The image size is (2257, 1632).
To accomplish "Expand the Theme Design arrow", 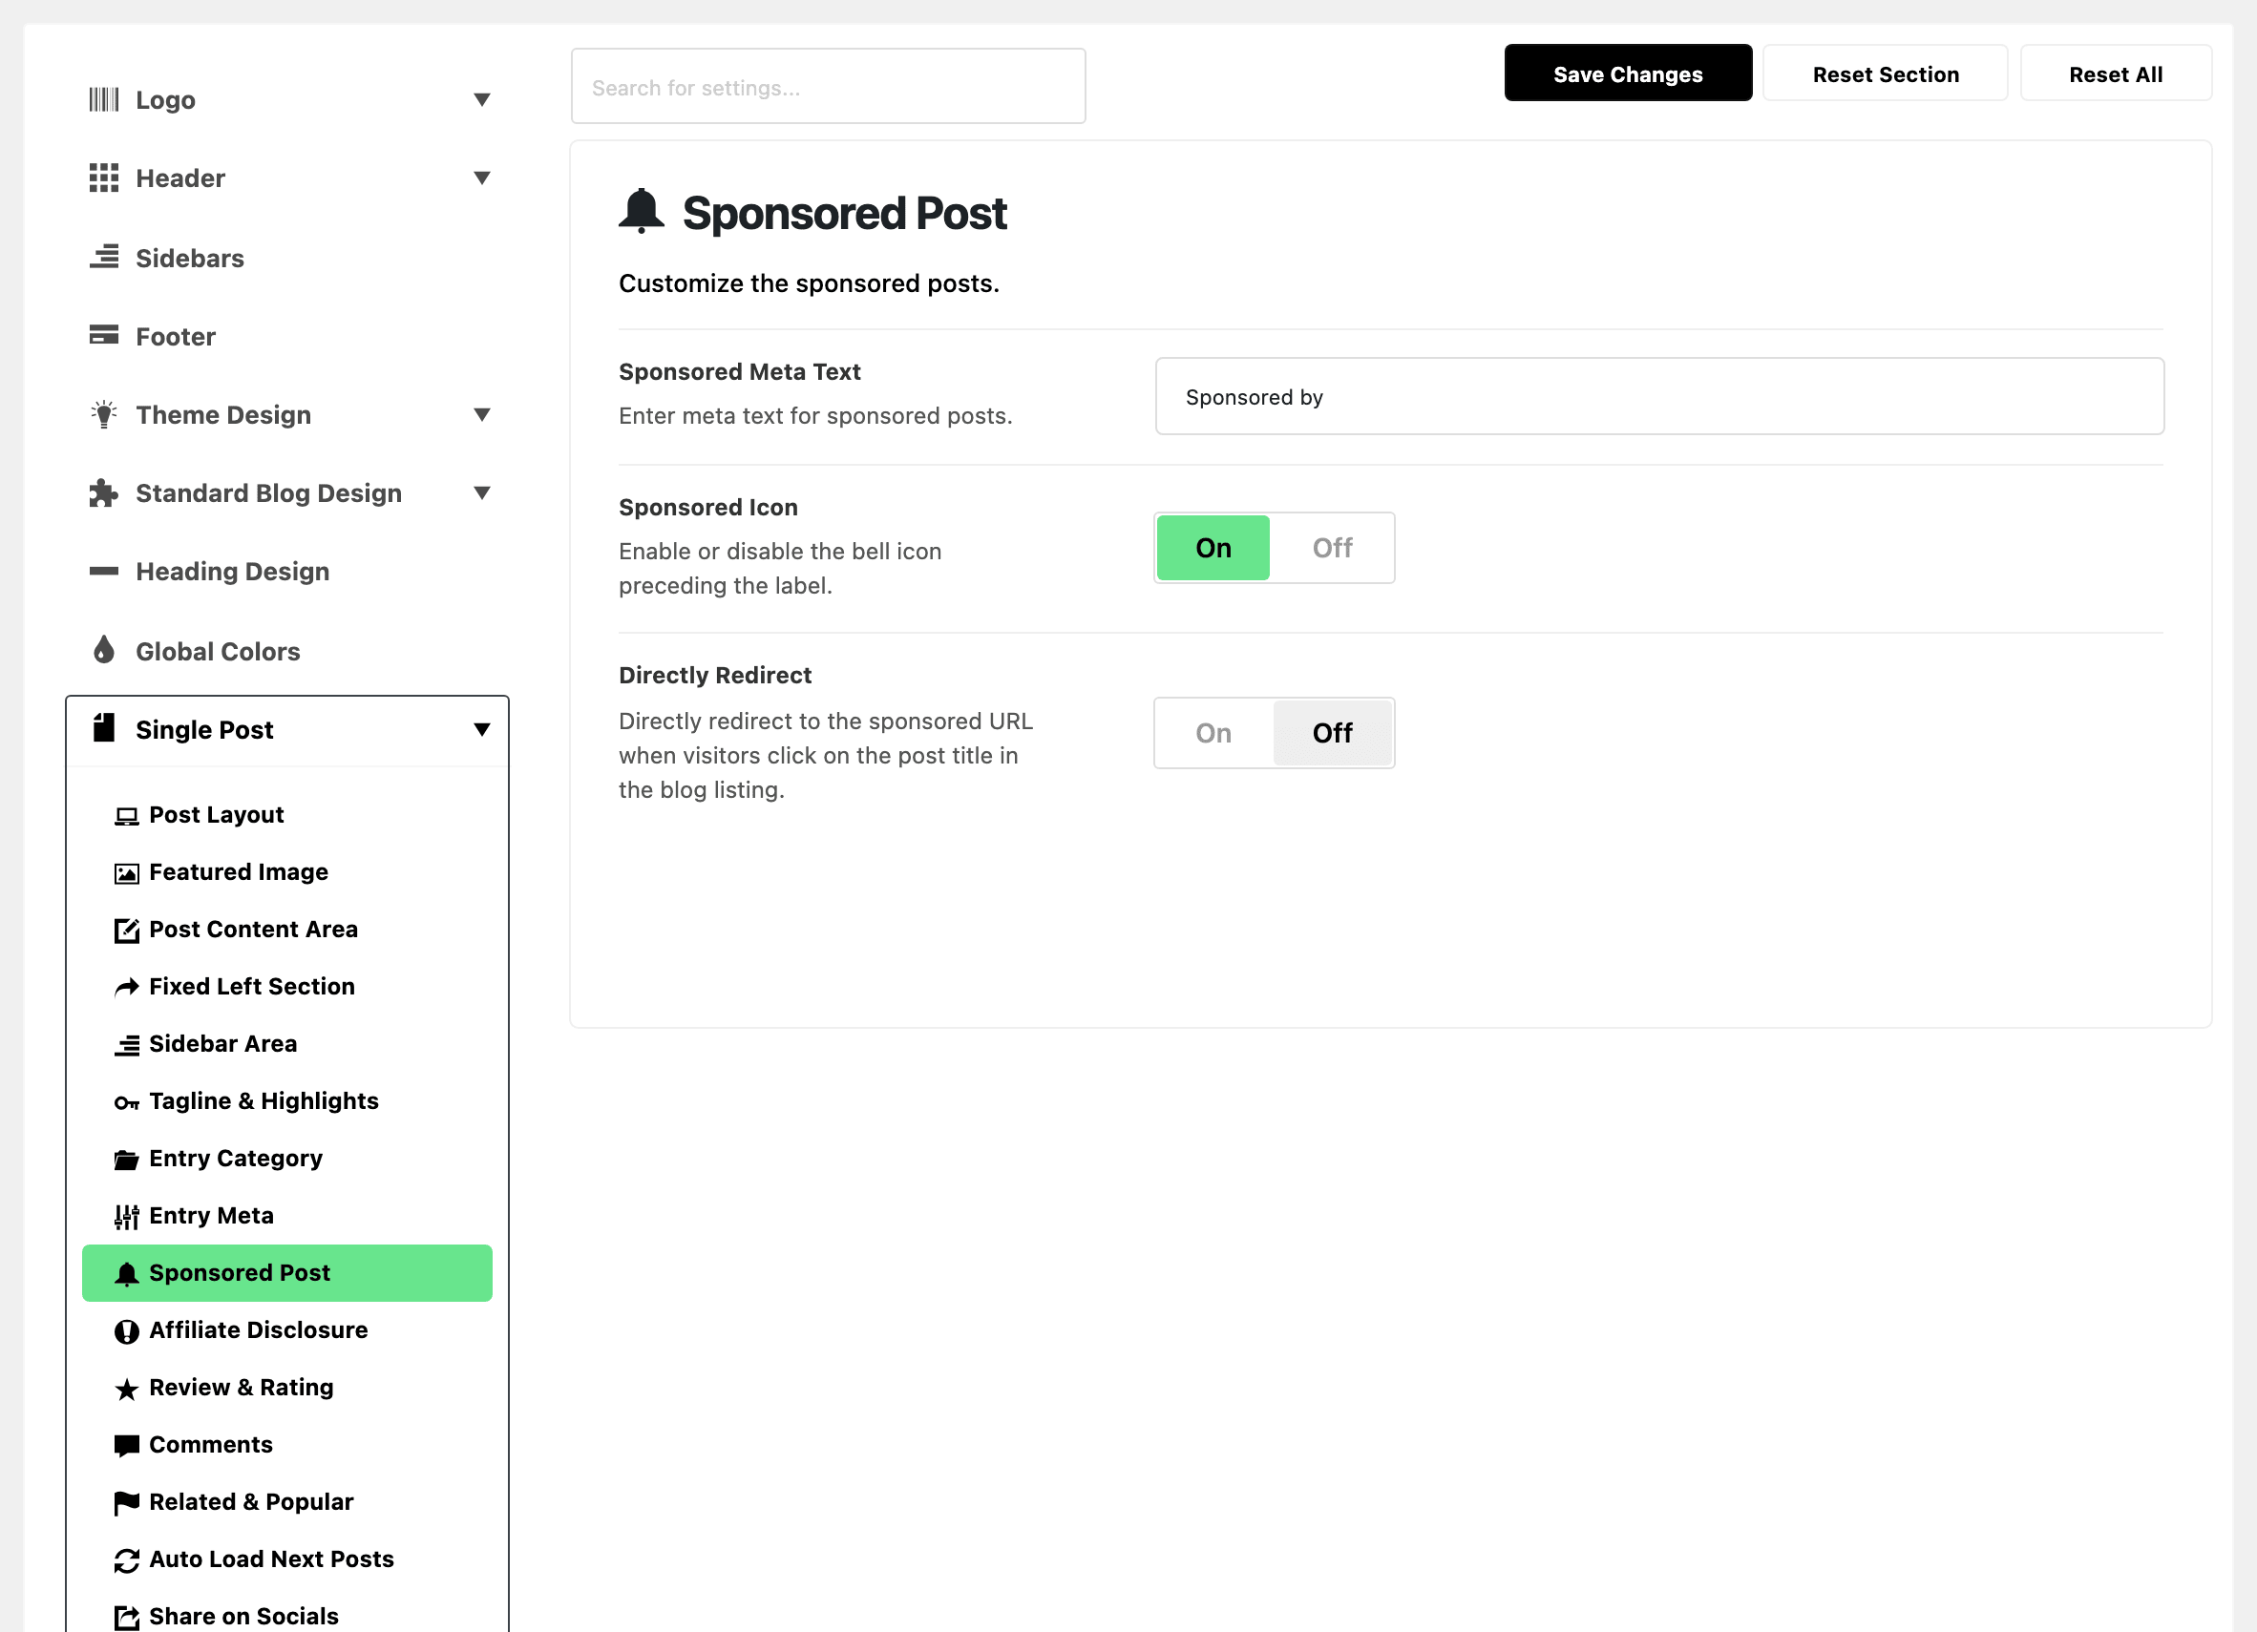I will click(481, 415).
